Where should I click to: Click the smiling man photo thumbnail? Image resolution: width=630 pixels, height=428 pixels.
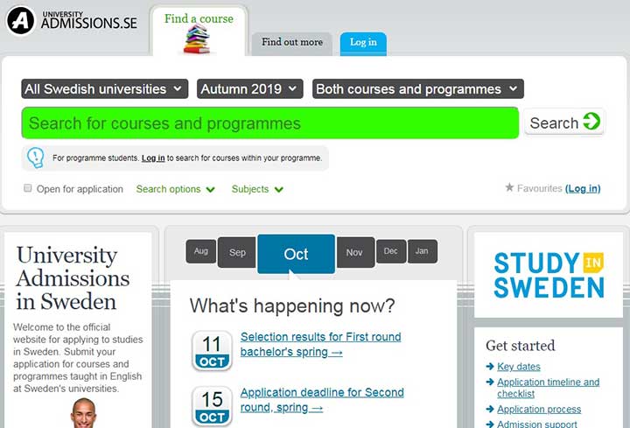pyautogui.click(x=84, y=413)
